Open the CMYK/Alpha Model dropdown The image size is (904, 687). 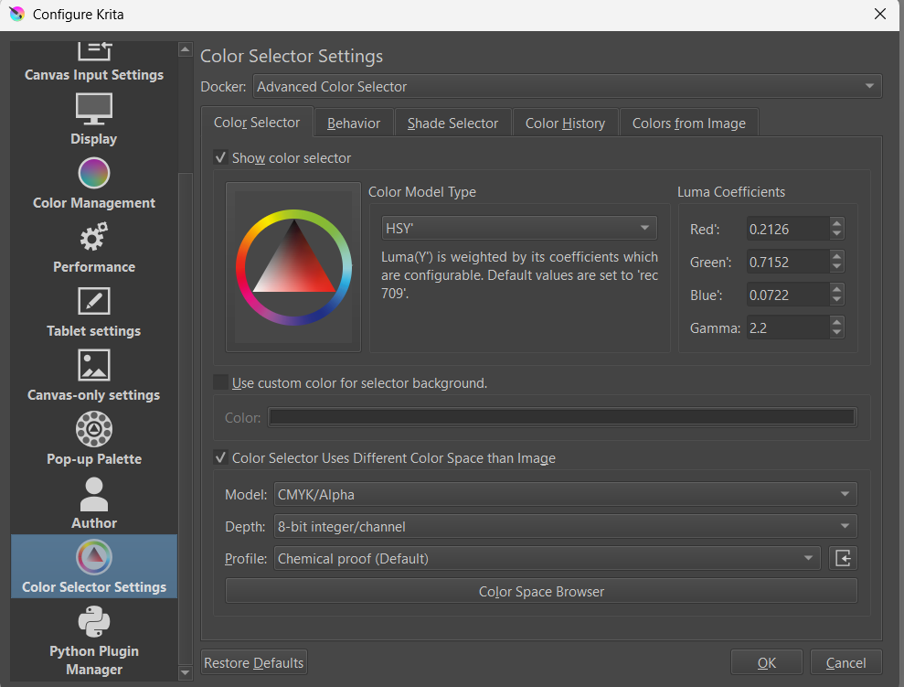(565, 495)
